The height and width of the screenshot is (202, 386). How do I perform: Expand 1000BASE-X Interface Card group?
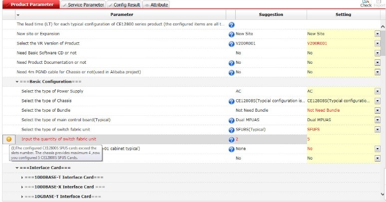tap(22, 187)
